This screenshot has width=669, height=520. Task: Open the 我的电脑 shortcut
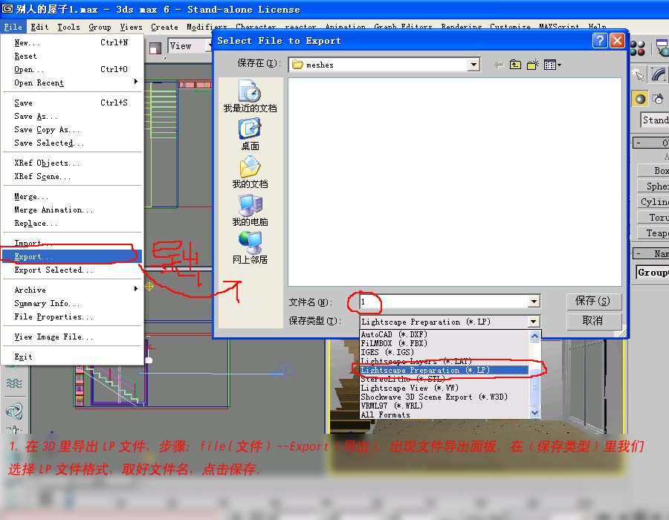pos(250,209)
